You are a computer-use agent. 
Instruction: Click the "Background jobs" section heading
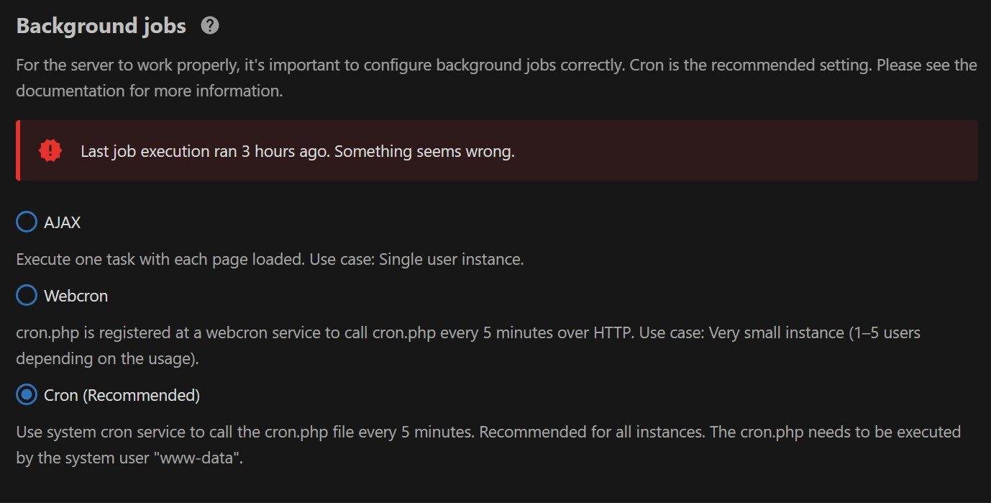tap(101, 26)
